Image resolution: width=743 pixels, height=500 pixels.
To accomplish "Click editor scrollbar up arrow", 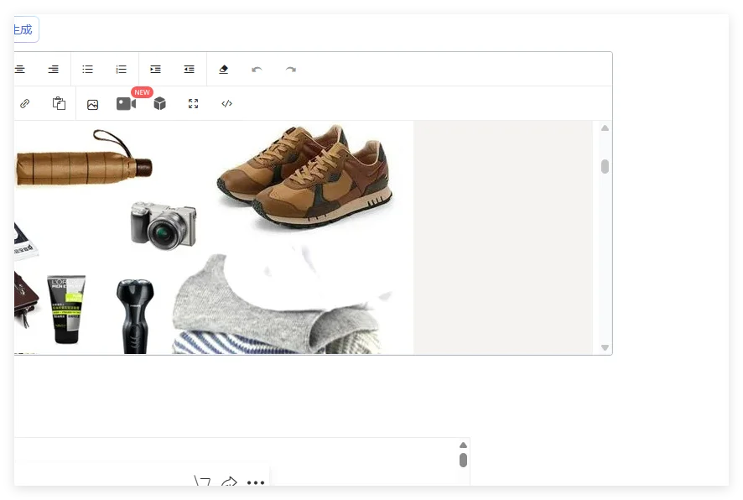I will click(x=605, y=128).
